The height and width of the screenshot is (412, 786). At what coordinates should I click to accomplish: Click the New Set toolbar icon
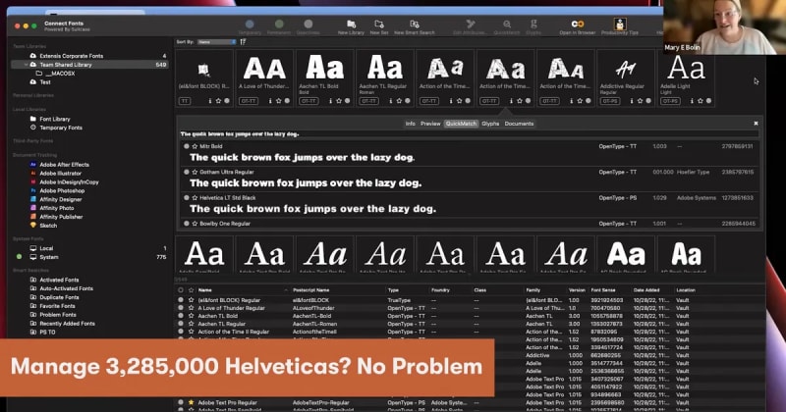pyautogui.click(x=379, y=24)
